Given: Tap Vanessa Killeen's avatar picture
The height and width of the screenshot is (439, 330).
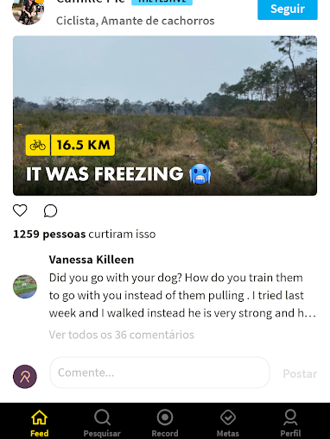Looking at the screenshot, I should coord(25,286).
